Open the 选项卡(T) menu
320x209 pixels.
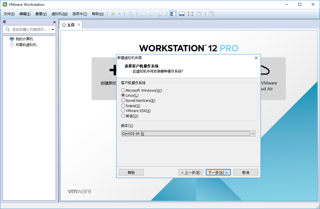pos(80,14)
